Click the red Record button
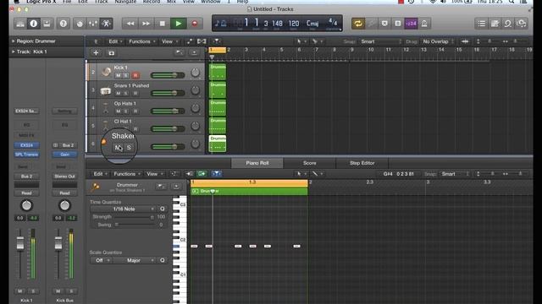This screenshot has height=304, width=542. coord(195,24)
